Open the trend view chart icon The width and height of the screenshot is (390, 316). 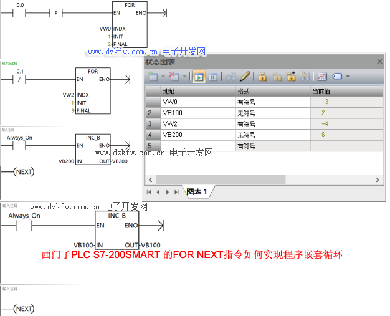[x=322, y=77]
